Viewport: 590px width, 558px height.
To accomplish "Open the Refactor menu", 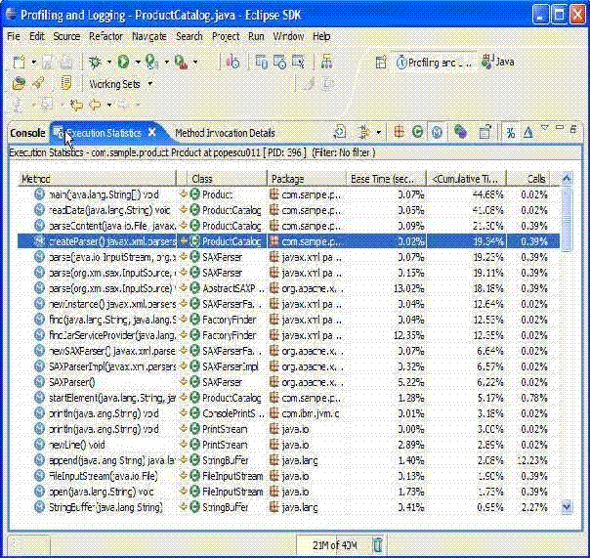I will click(x=105, y=36).
